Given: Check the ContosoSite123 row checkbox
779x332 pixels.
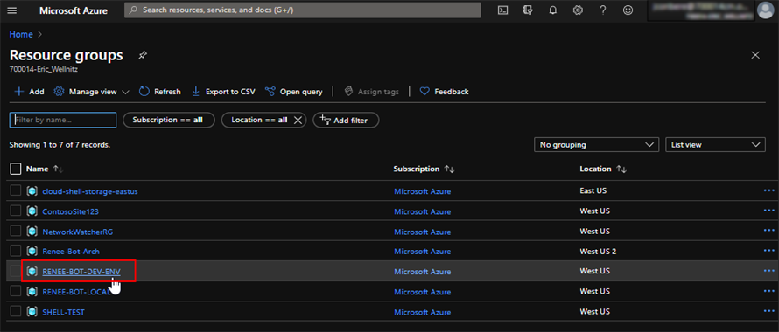Looking at the screenshot, I should tap(16, 211).
